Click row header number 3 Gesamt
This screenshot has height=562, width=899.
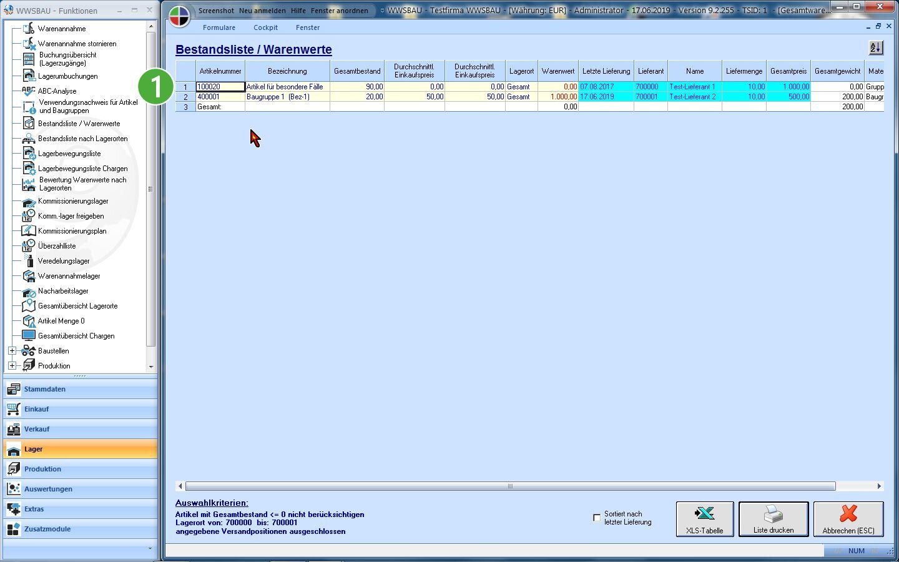click(185, 107)
